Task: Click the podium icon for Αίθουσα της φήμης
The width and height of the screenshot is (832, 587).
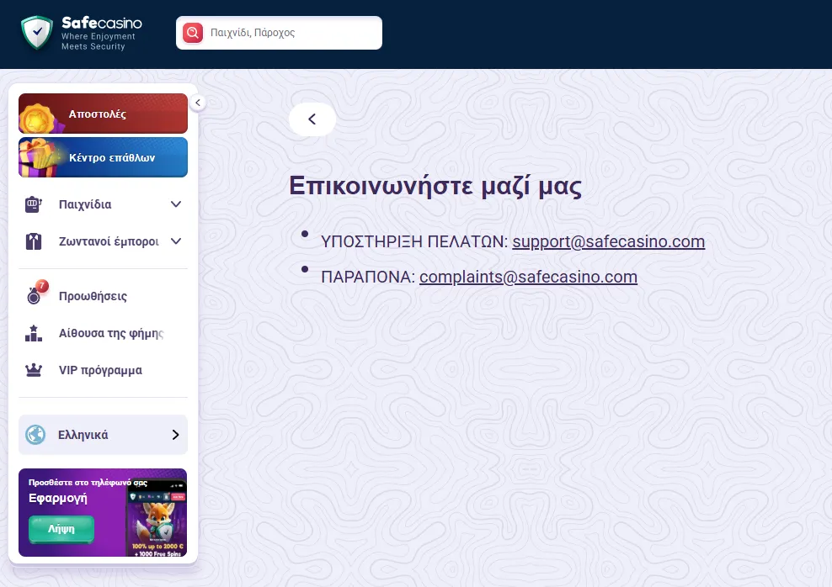Action: point(34,333)
